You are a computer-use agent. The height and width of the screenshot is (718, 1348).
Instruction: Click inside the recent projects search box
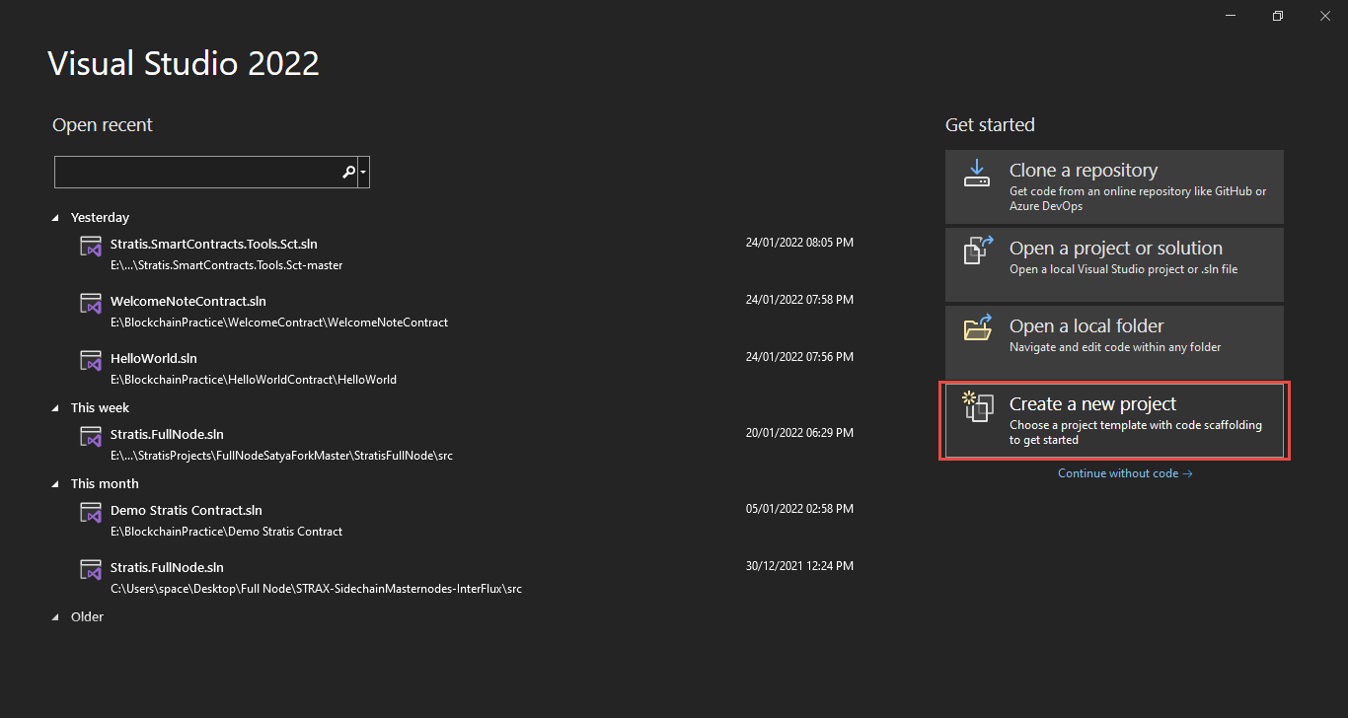(197, 172)
